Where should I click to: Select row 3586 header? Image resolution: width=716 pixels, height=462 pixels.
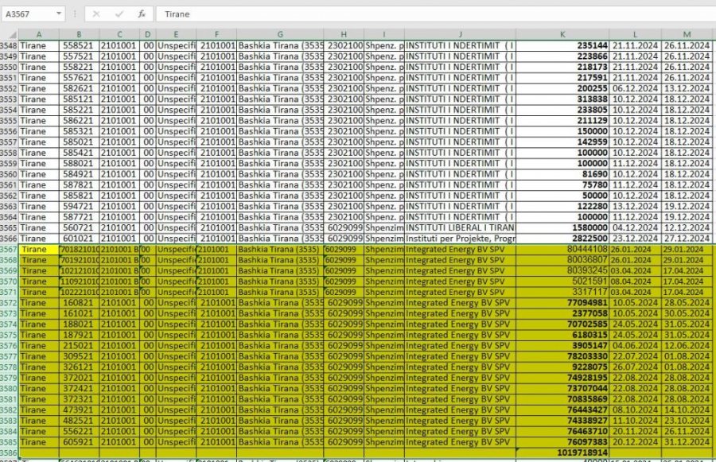coord(9,452)
